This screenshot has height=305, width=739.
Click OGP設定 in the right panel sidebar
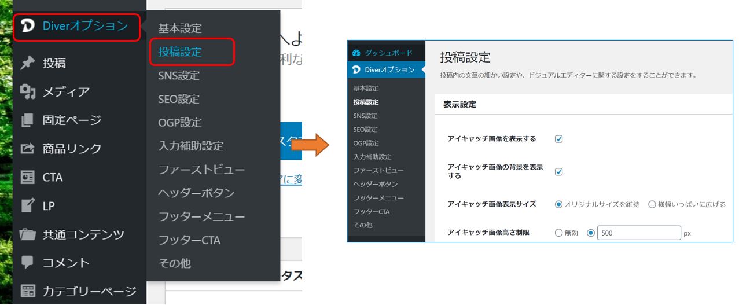pos(365,143)
